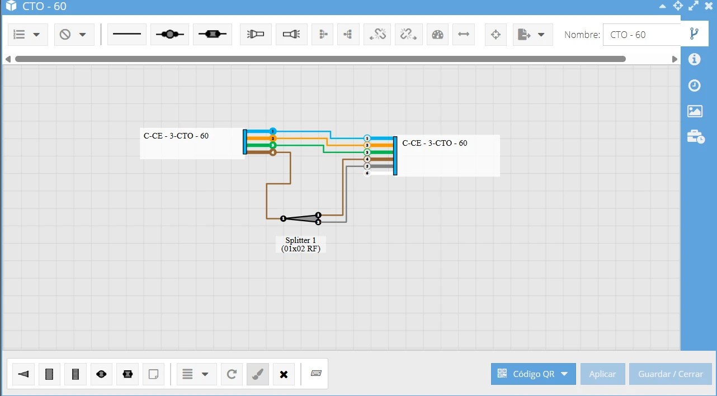Open the briefcase with clock tab in sidebar

[695, 136]
